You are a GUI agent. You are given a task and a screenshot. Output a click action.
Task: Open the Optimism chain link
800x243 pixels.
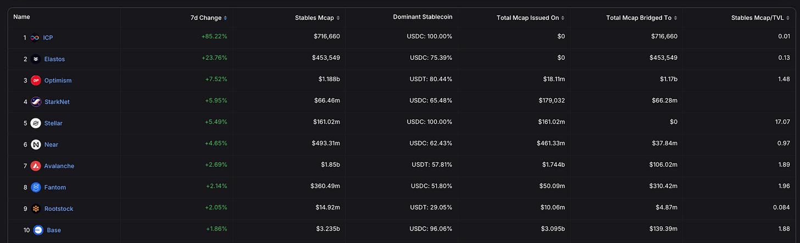58,81
